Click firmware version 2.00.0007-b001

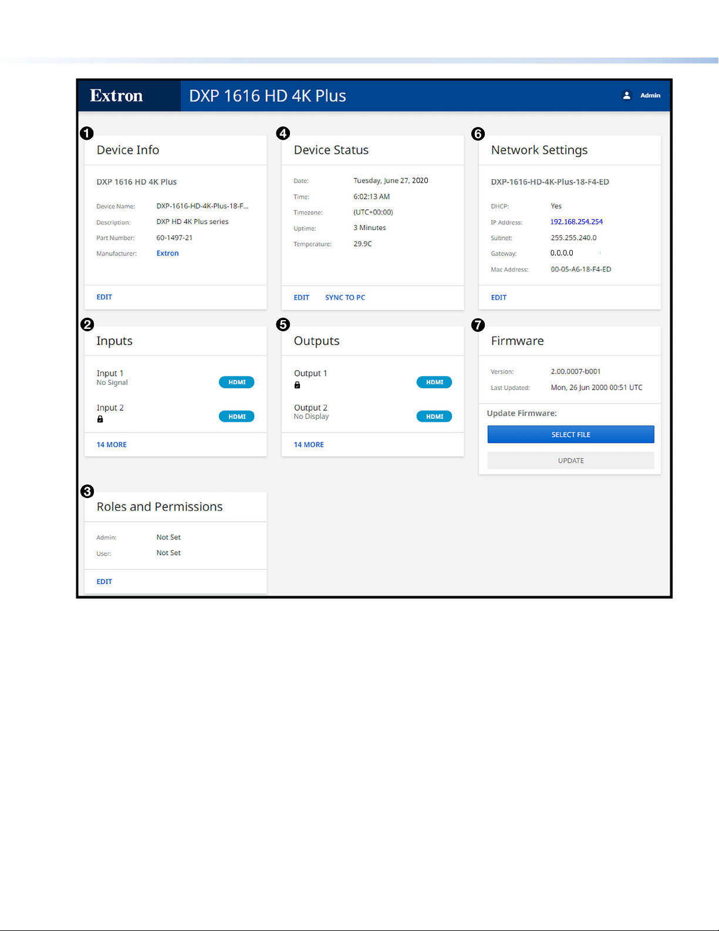(576, 372)
